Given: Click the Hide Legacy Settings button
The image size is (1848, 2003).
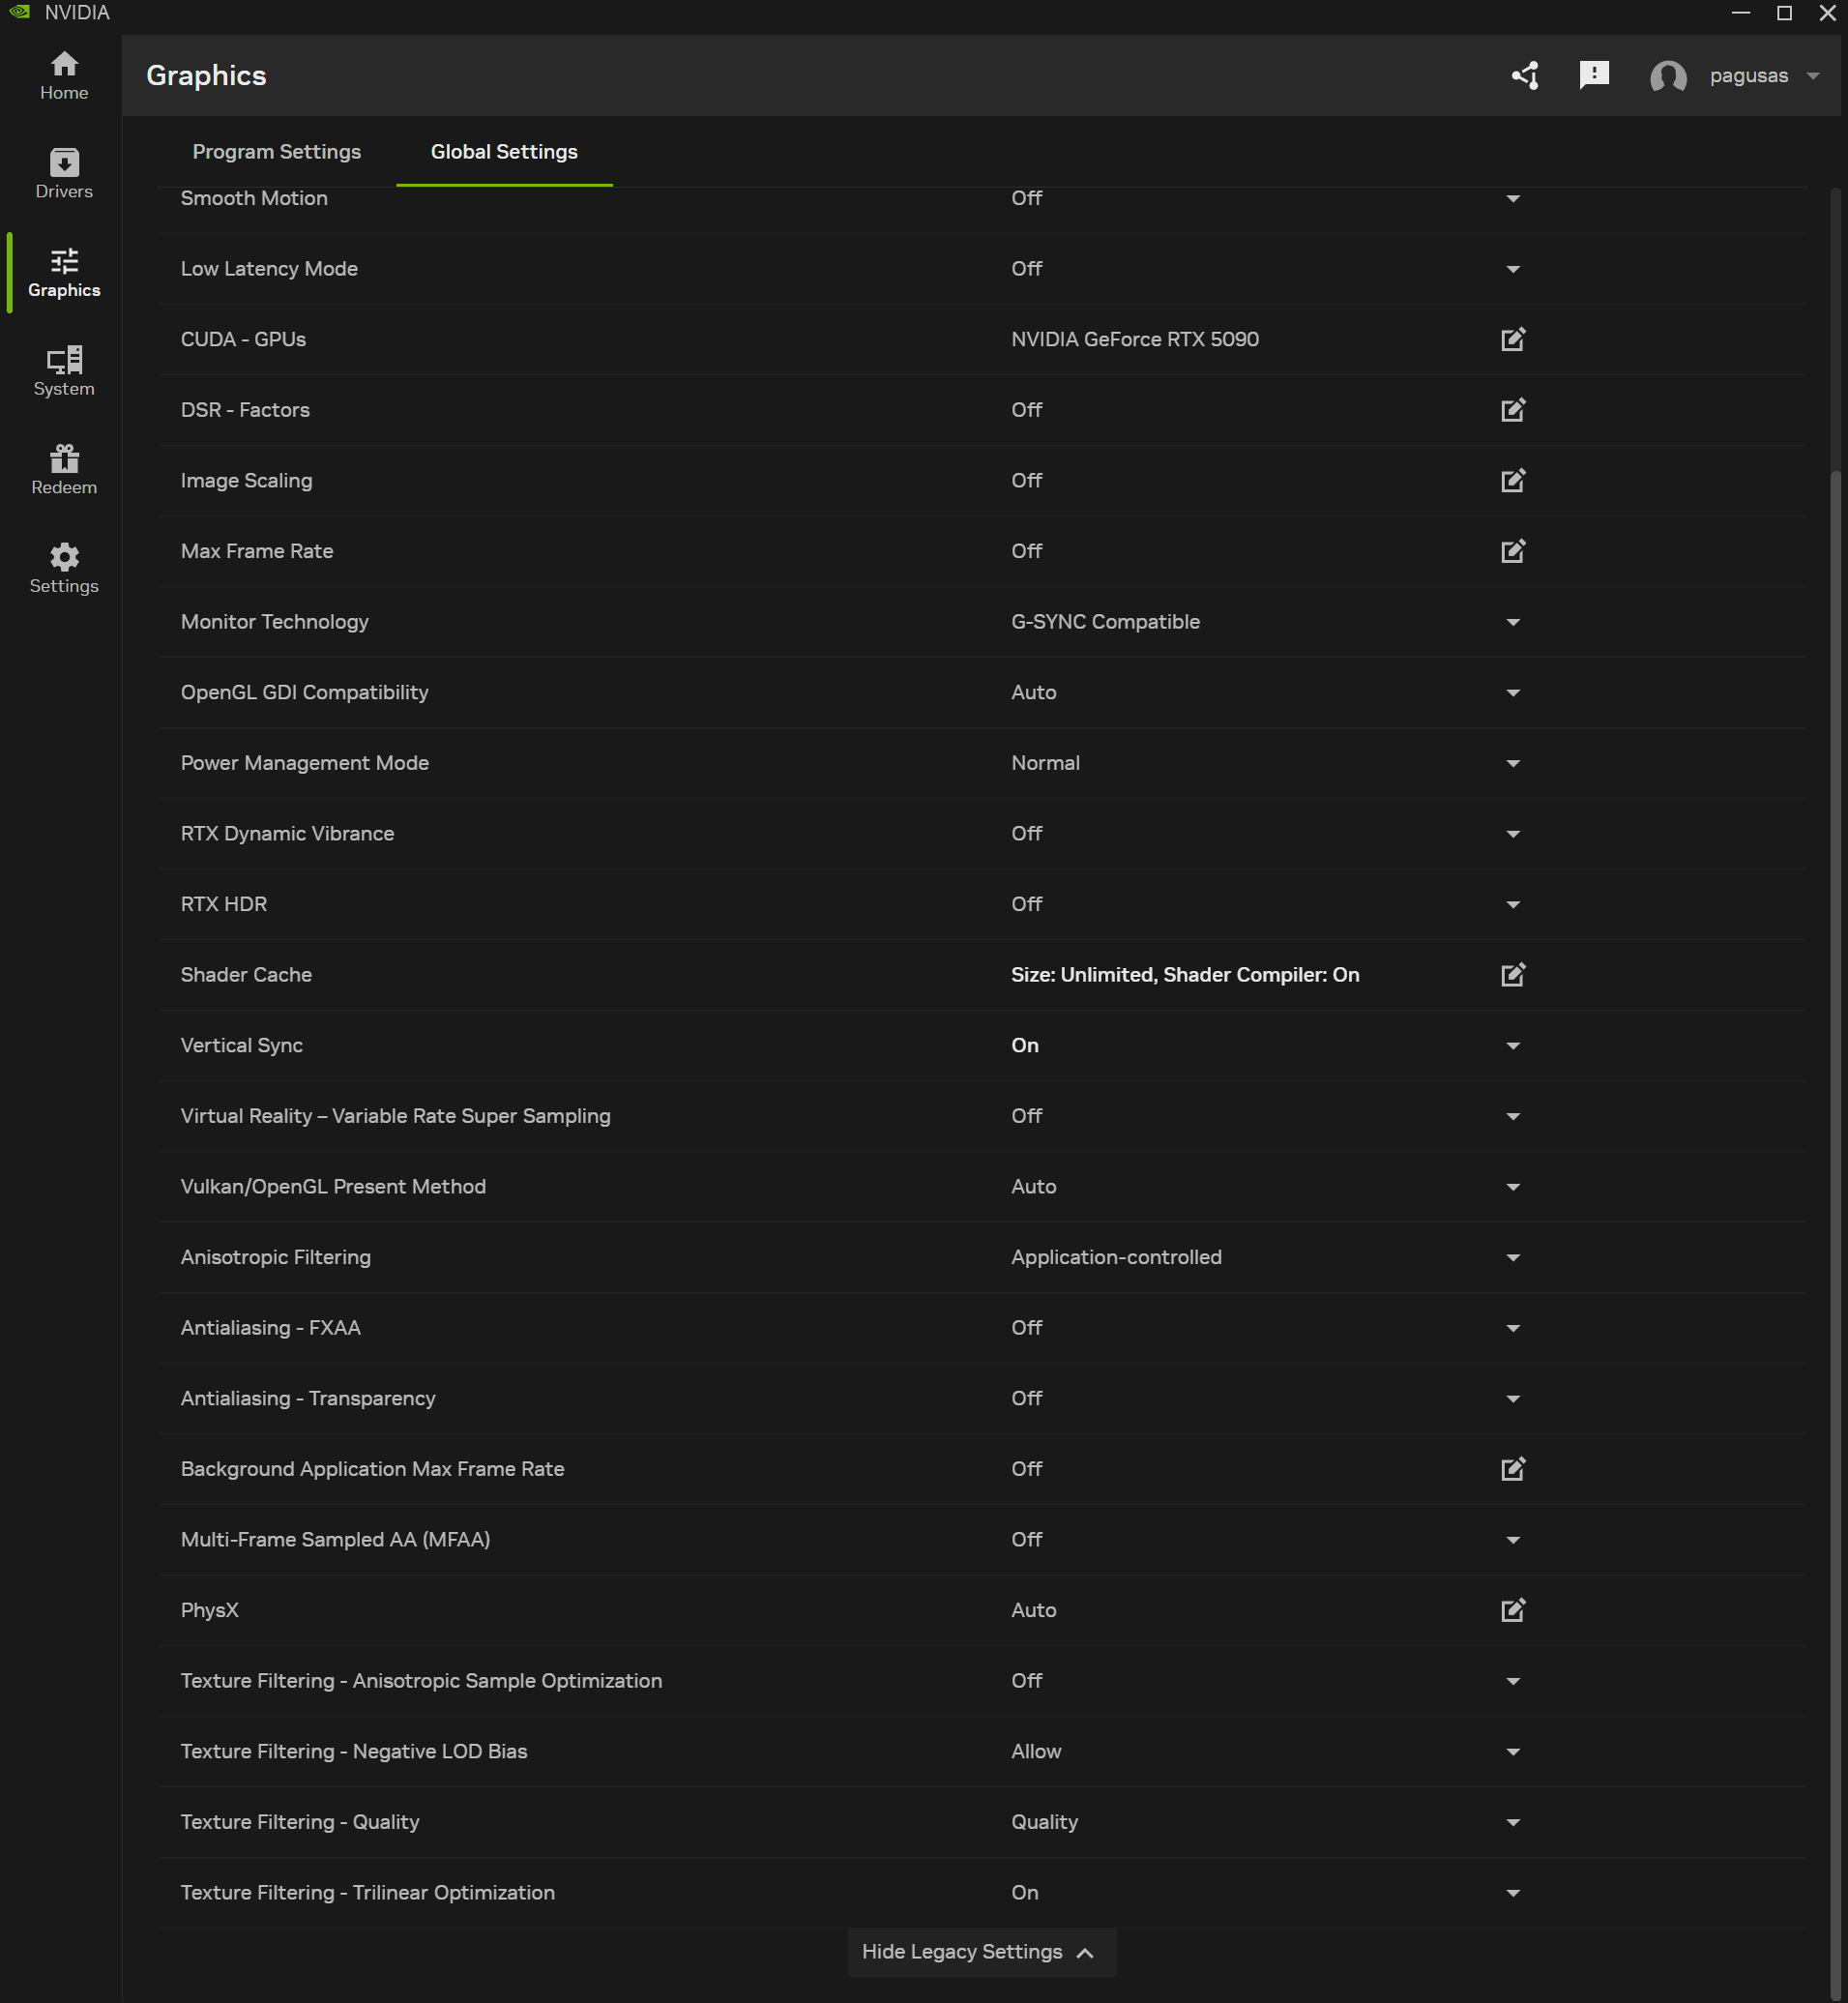Looking at the screenshot, I should 981,1952.
